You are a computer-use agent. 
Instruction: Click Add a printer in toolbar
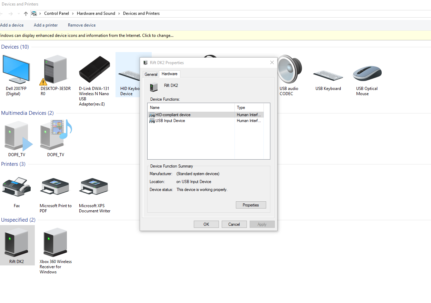pyautogui.click(x=46, y=25)
